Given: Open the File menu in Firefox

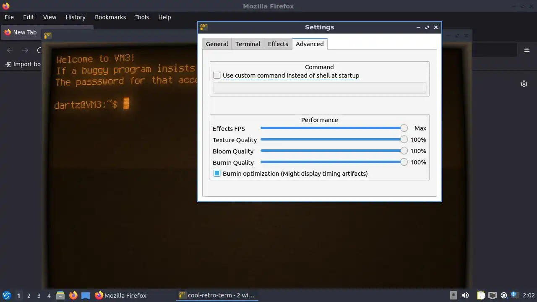Looking at the screenshot, I should point(9,17).
